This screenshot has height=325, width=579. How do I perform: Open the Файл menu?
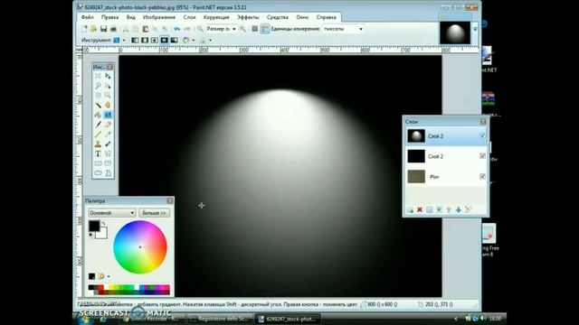point(88,17)
